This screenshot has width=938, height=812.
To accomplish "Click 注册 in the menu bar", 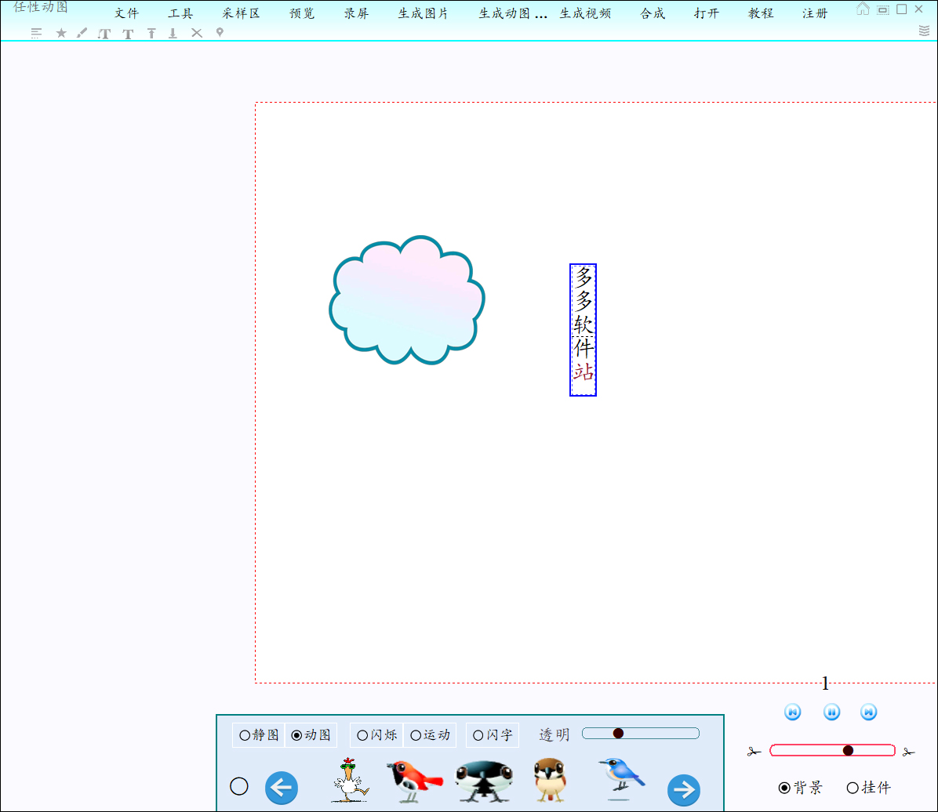I will [x=815, y=13].
